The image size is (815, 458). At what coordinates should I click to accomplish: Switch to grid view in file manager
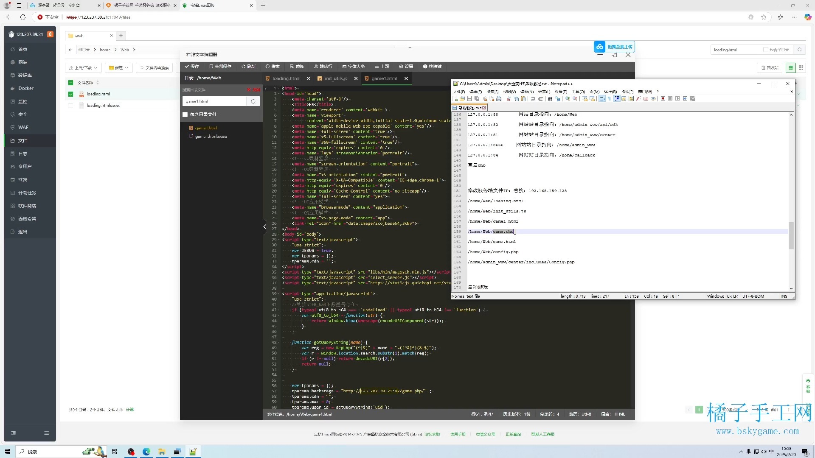(x=801, y=68)
